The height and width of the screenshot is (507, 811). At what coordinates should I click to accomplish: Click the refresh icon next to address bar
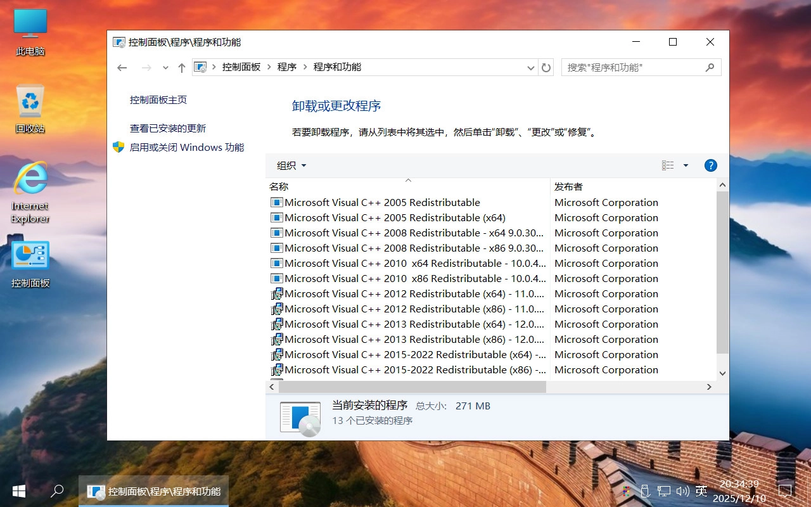pyautogui.click(x=546, y=67)
